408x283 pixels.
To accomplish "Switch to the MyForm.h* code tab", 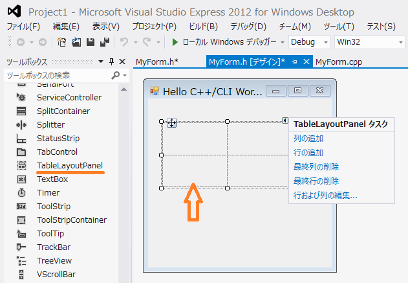I will (x=157, y=62).
